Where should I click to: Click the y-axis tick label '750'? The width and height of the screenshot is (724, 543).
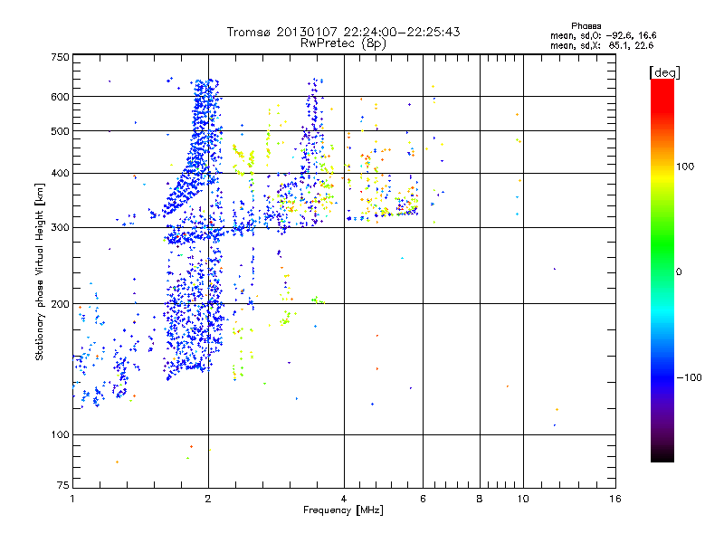pyautogui.click(x=60, y=57)
